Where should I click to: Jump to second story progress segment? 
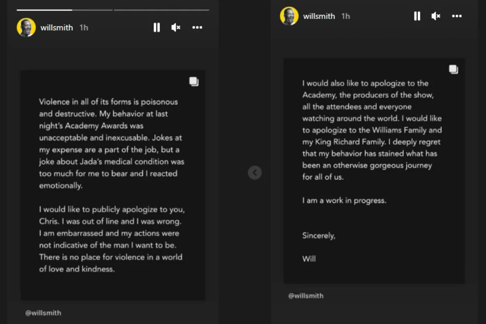point(162,10)
